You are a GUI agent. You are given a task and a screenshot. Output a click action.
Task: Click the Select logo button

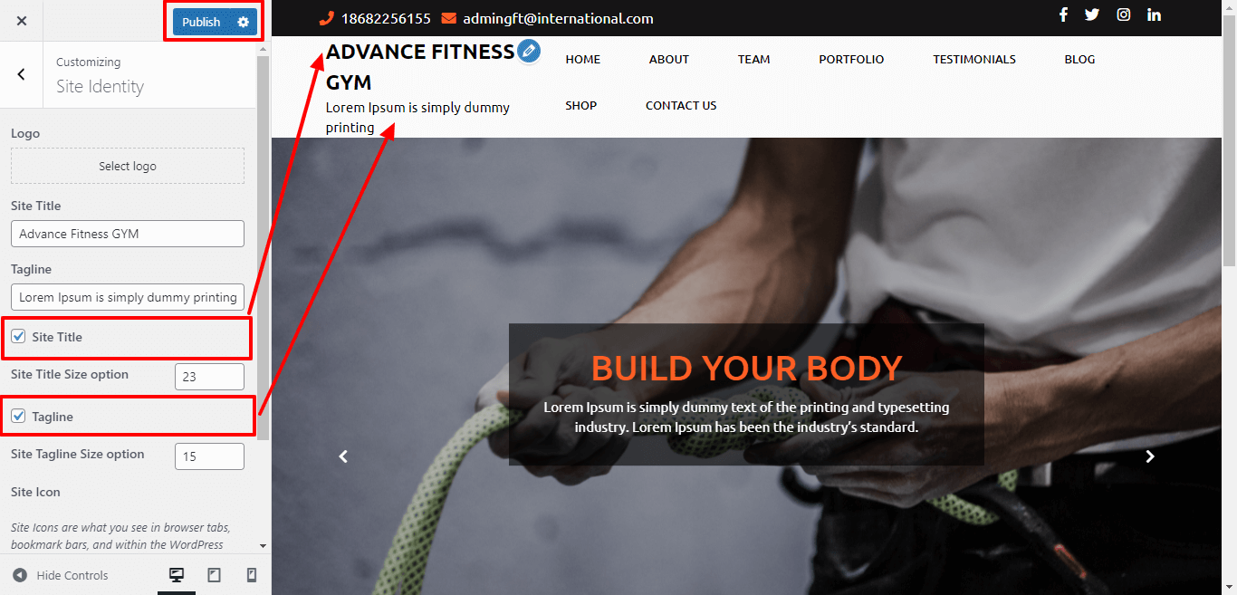coord(128,166)
